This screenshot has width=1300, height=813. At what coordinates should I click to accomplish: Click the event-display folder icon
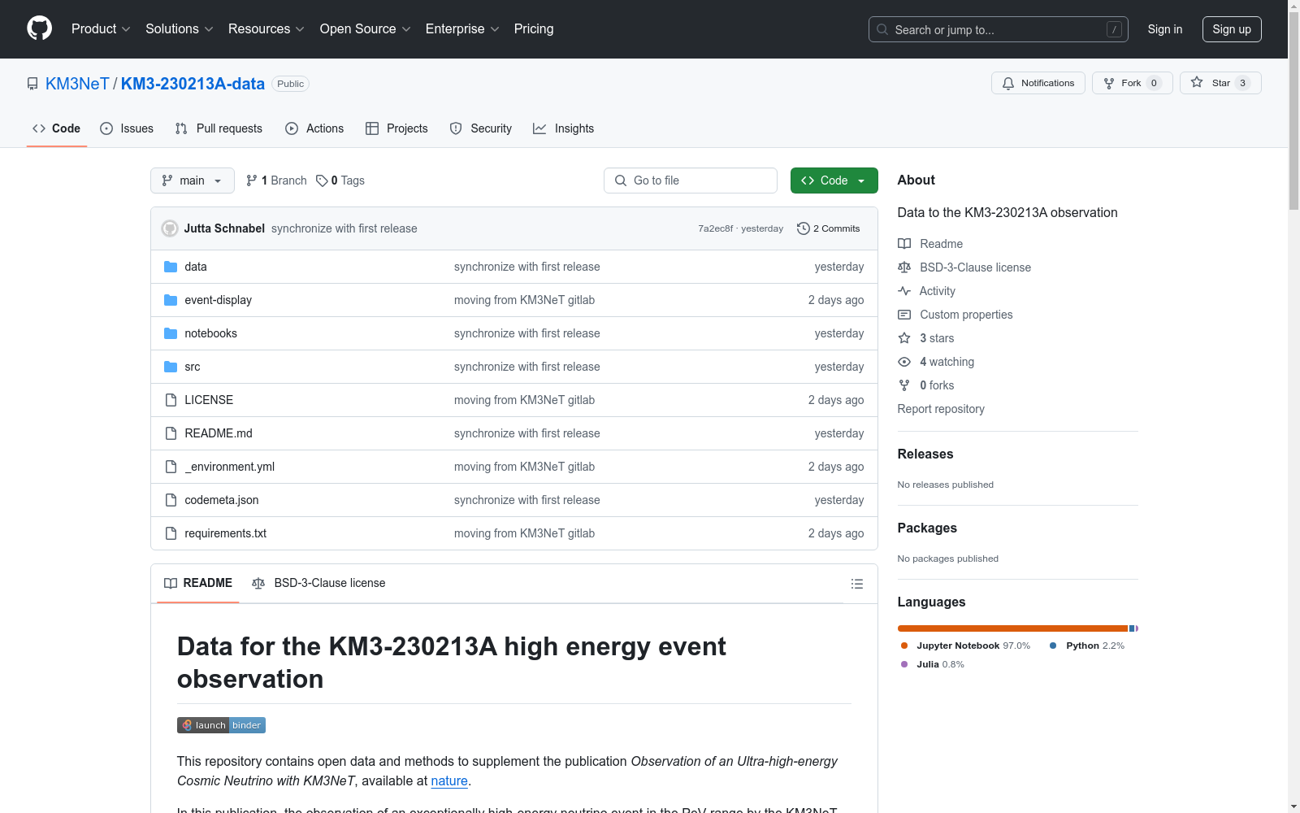(x=171, y=300)
